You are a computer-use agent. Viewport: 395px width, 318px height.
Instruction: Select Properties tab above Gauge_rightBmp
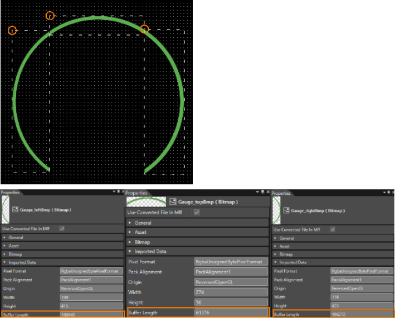pos(281,193)
